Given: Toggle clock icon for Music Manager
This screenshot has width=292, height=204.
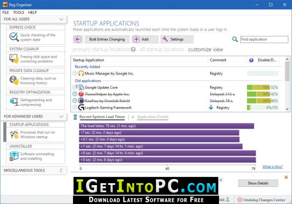Looking at the screenshot, I should point(75,74).
